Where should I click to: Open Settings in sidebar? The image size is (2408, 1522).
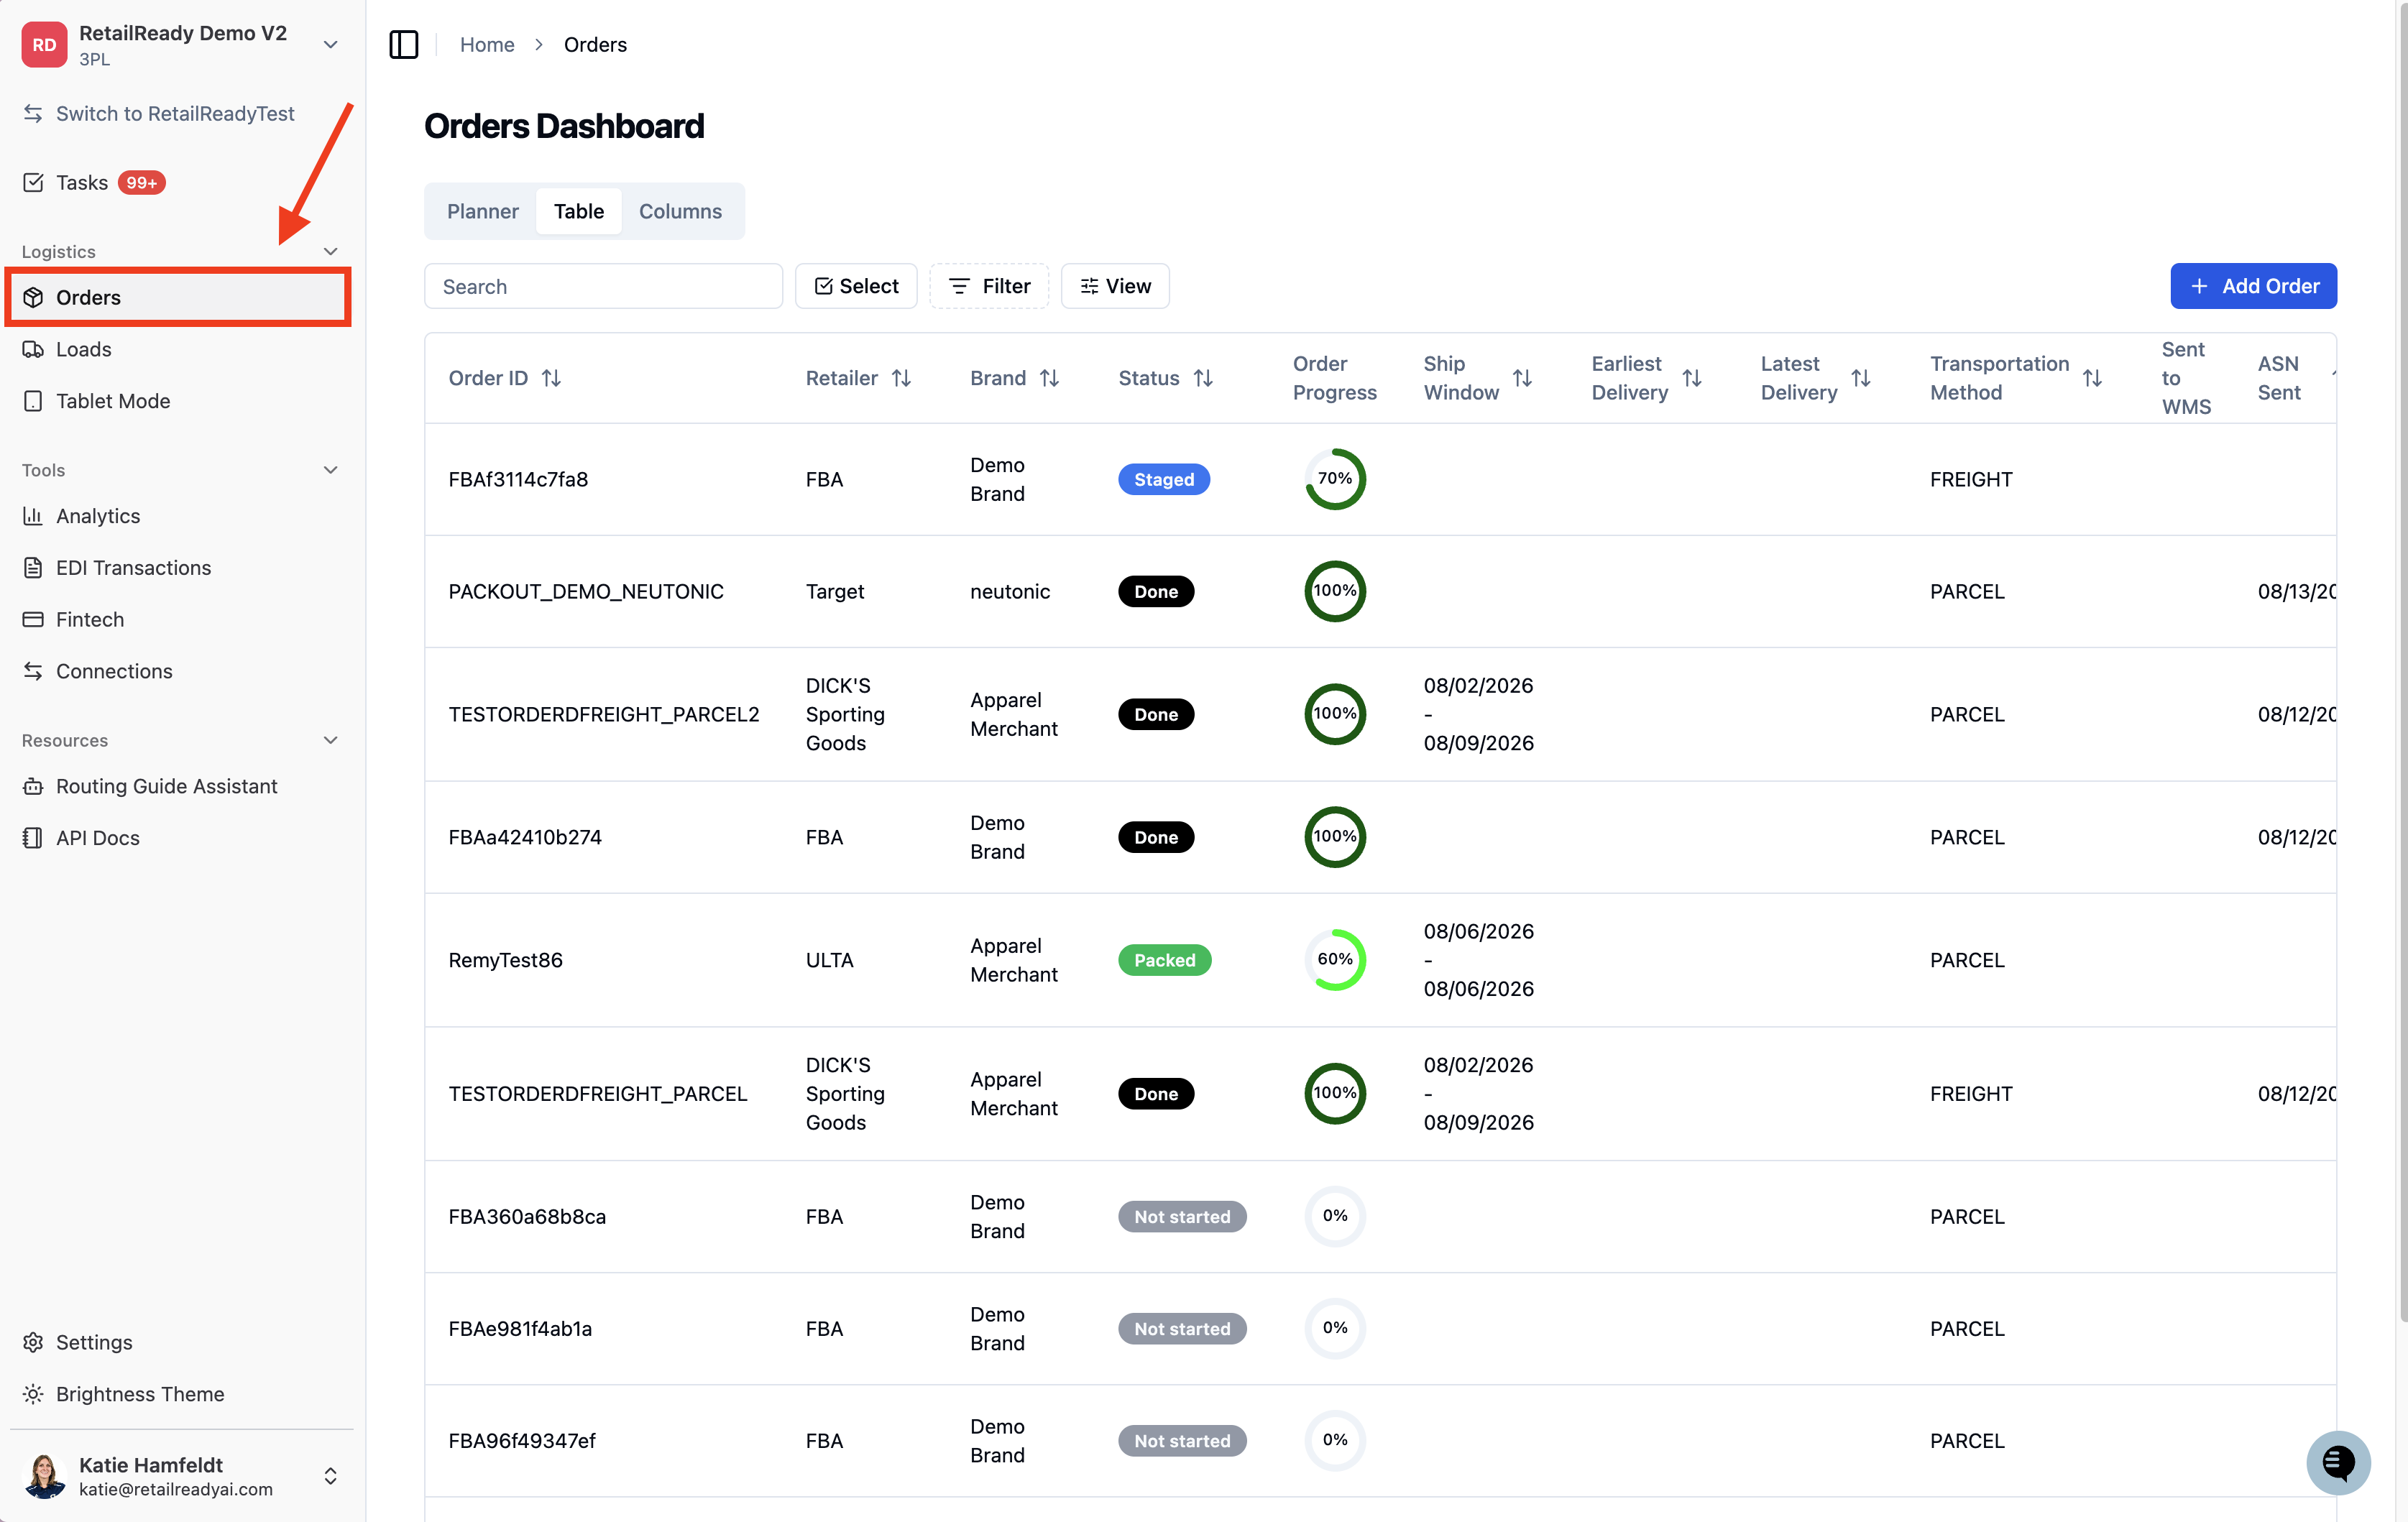pyautogui.click(x=179, y=1342)
